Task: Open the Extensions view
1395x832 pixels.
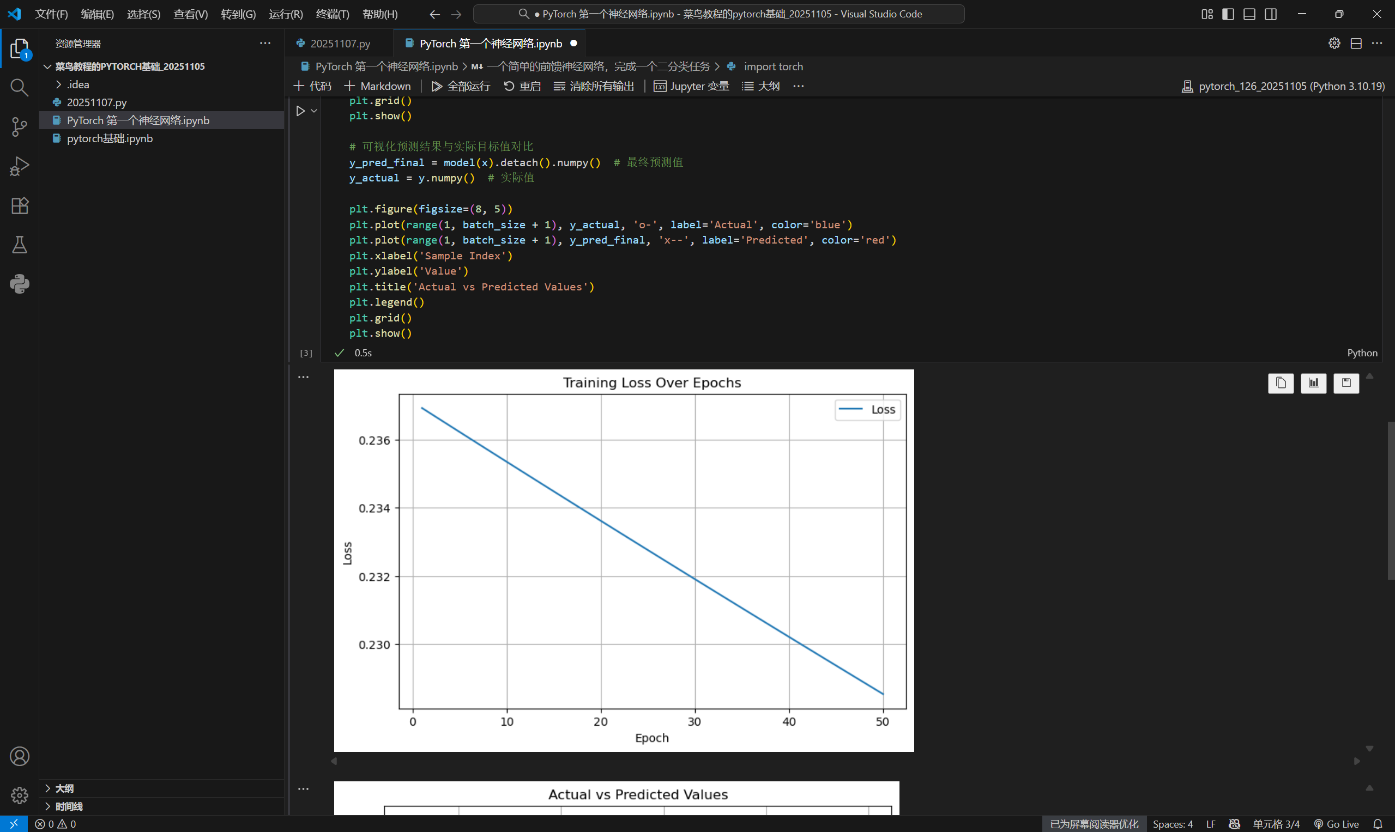Action: pyautogui.click(x=20, y=205)
